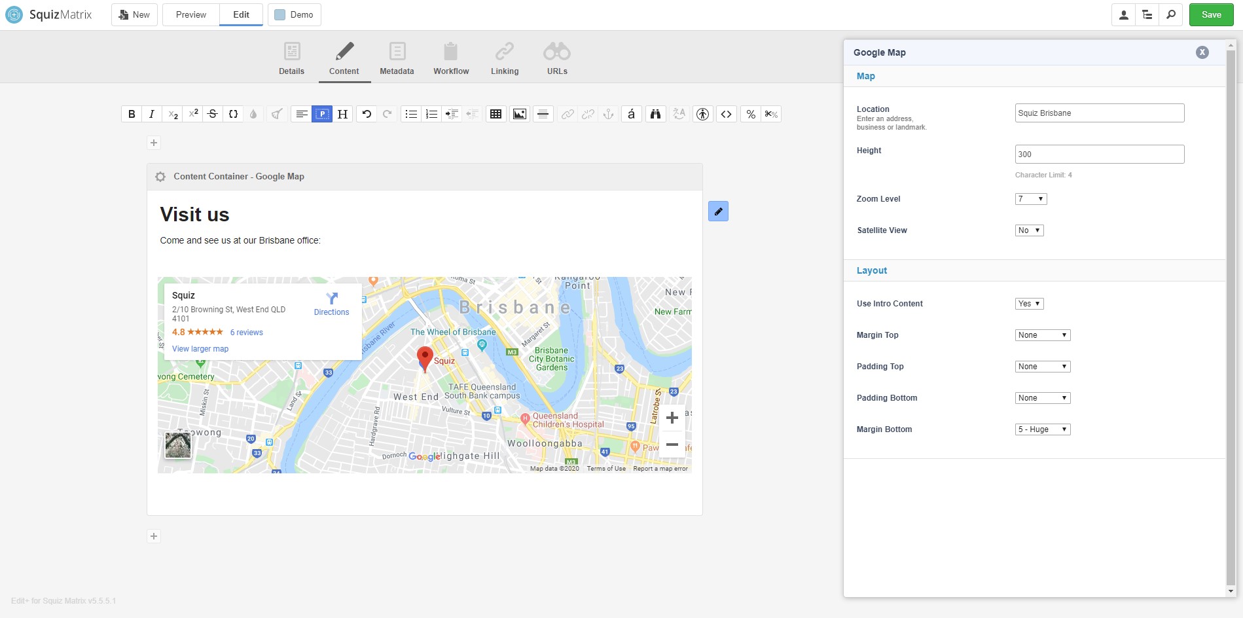Open the Margin Top dropdown
The height and width of the screenshot is (618, 1243).
[1043, 335]
